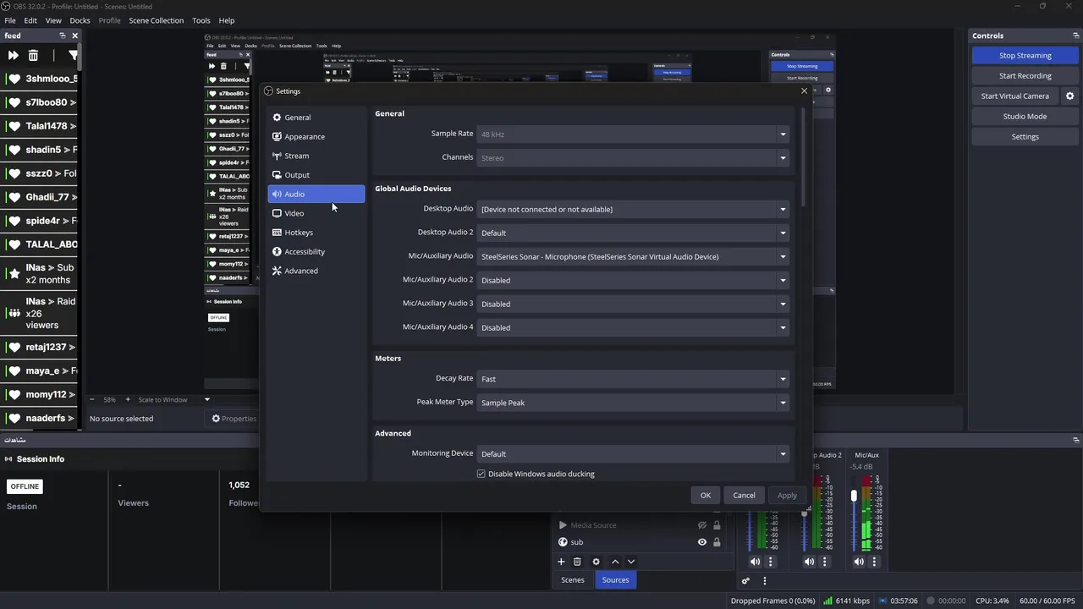Open the Scale to Window dropdown
The height and width of the screenshot is (609, 1083).
tap(174, 399)
